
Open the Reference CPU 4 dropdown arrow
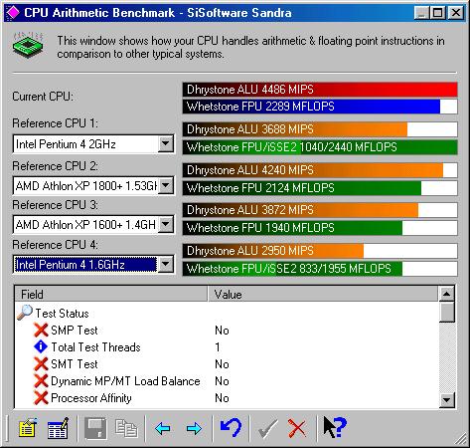[165, 265]
